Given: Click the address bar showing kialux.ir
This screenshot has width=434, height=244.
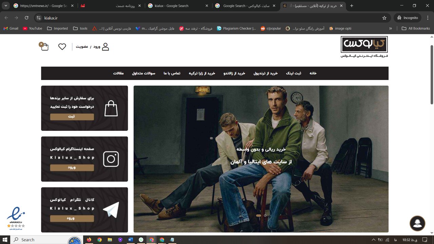Looking at the screenshot, I should [203, 18].
